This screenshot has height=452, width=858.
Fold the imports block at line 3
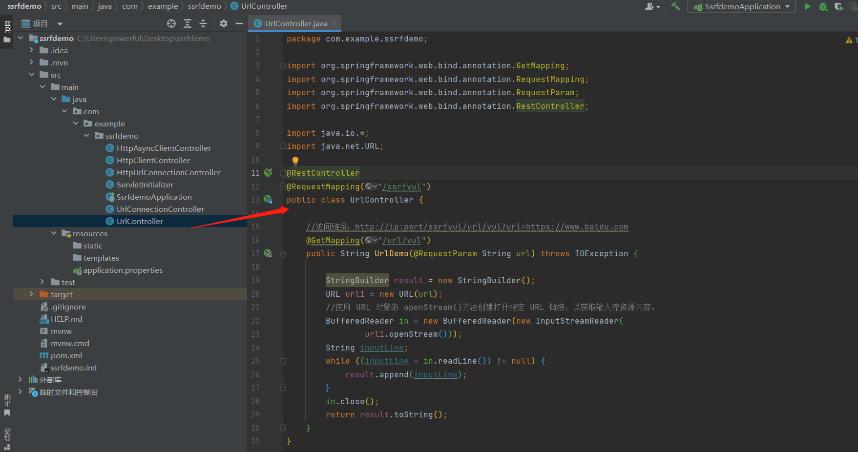283,66
